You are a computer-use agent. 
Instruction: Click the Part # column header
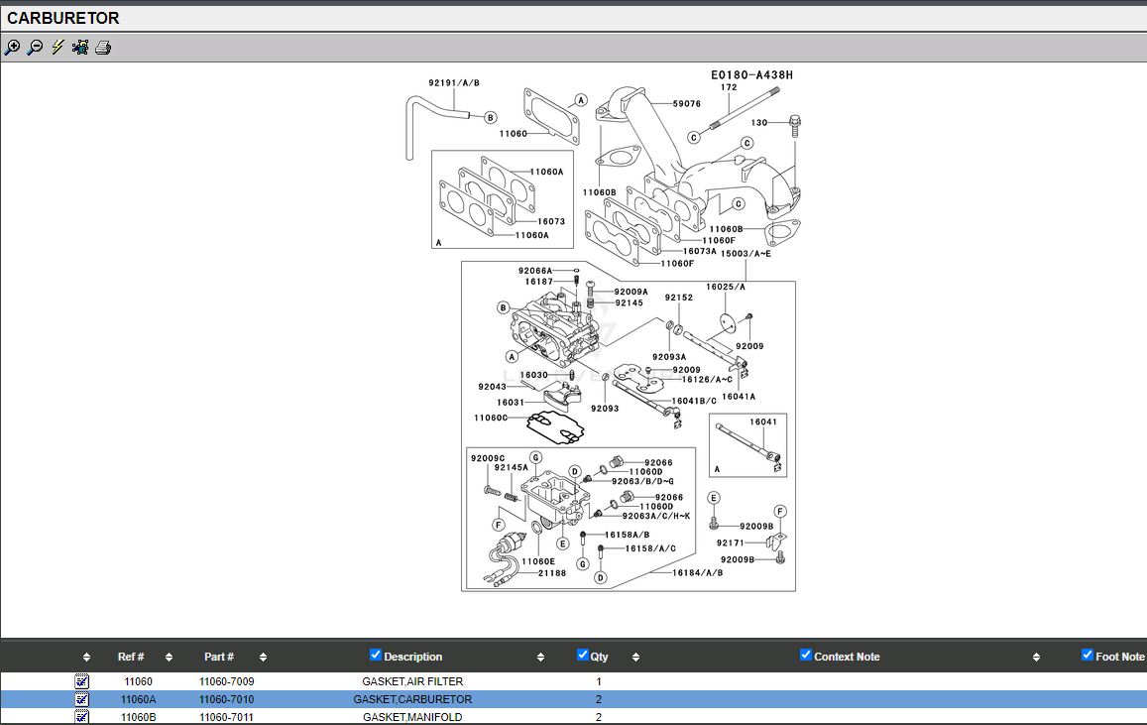click(219, 657)
